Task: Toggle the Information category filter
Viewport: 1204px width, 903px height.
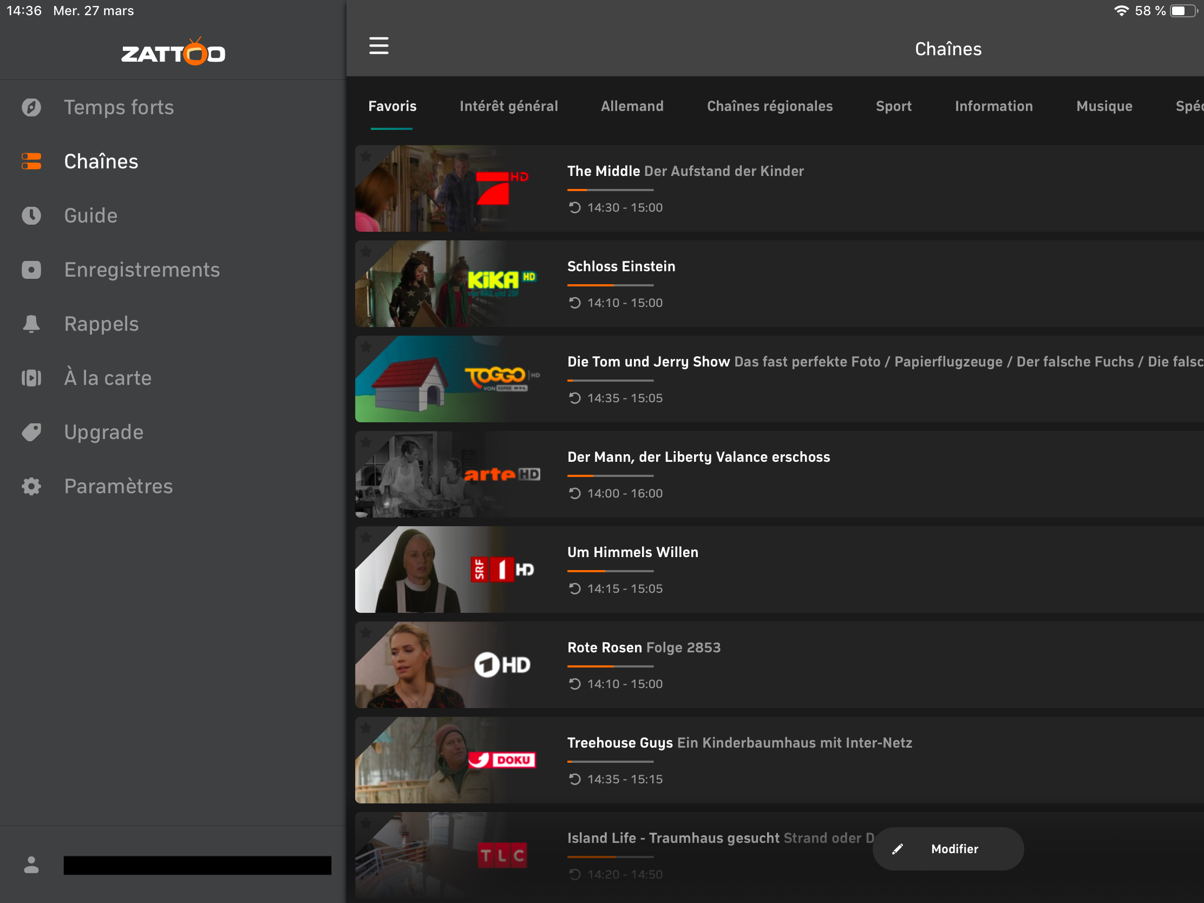Action: 994,106
